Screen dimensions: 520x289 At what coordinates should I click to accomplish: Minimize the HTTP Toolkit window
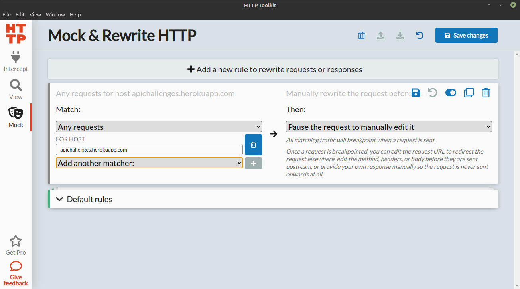click(489, 5)
